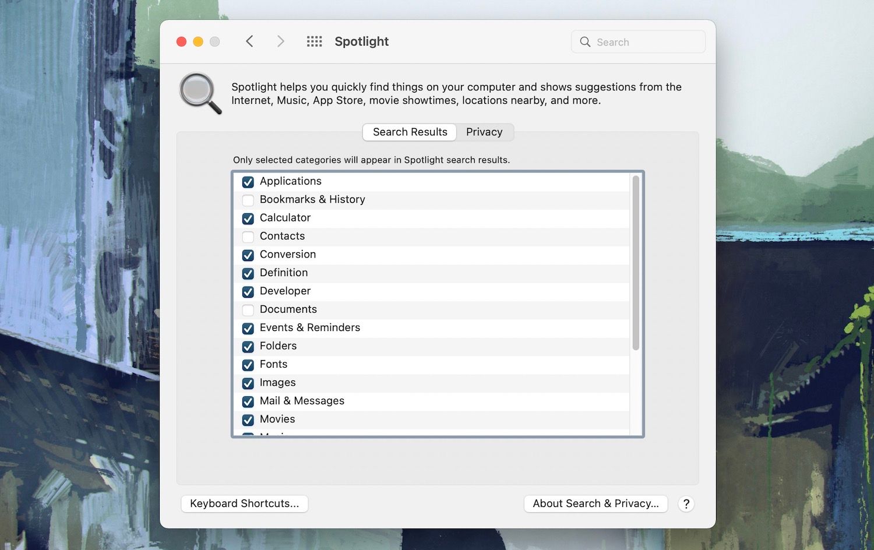Select the Images row label
The width and height of the screenshot is (874, 550).
(277, 383)
